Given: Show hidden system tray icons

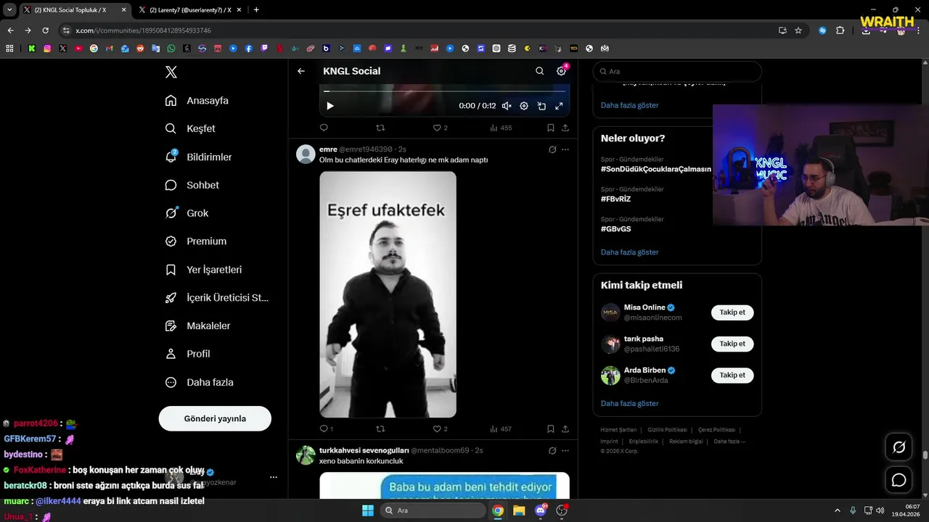Looking at the screenshot, I should click(x=837, y=510).
